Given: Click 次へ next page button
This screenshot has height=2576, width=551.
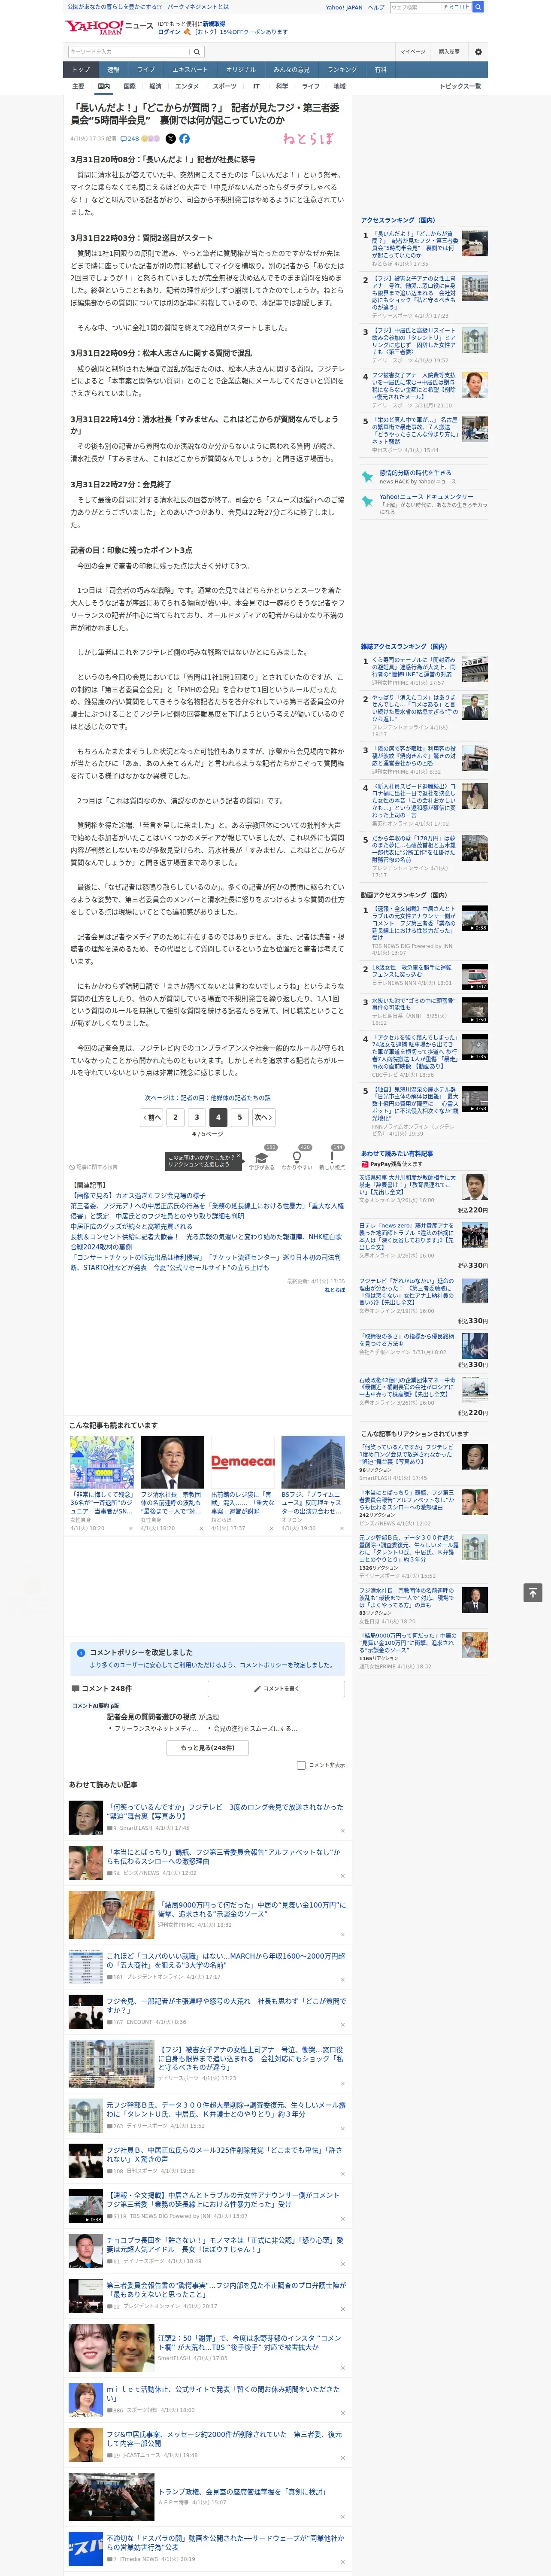Looking at the screenshot, I should [263, 1117].
